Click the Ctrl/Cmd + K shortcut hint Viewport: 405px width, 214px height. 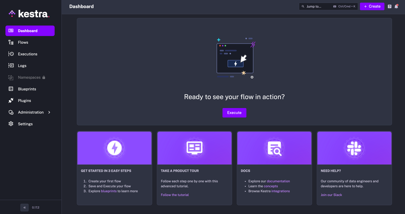344,6
